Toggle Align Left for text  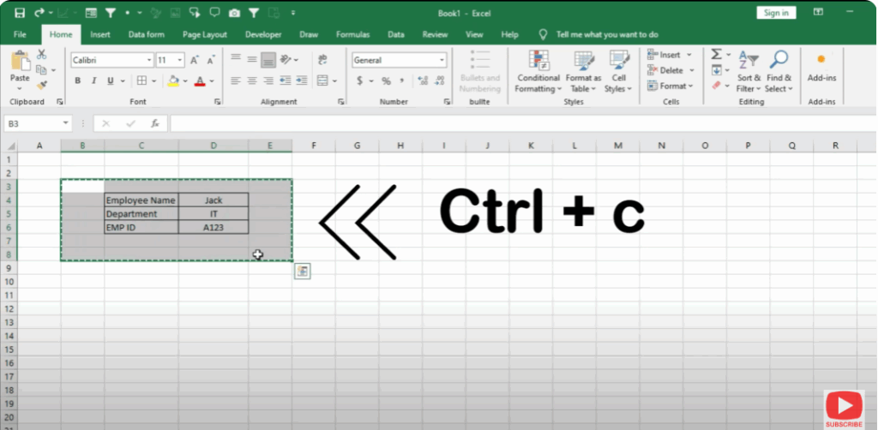pyautogui.click(x=236, y=81)
